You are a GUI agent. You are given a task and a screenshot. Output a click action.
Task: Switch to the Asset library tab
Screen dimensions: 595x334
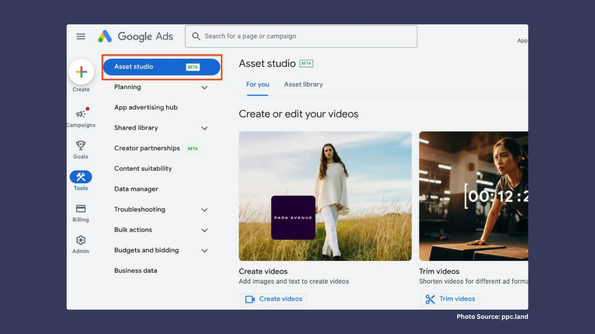tap(303, 84)
